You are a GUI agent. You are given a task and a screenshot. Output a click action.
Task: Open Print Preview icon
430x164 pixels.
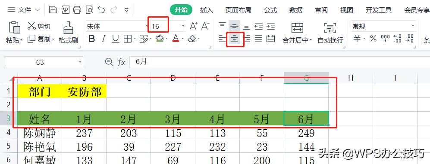click(x=90, y=10)
